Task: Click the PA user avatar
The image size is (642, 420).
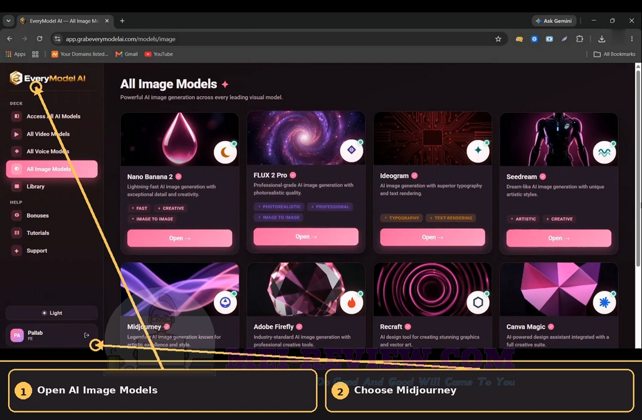Action: pyautogui.click(x=17, y=335)
